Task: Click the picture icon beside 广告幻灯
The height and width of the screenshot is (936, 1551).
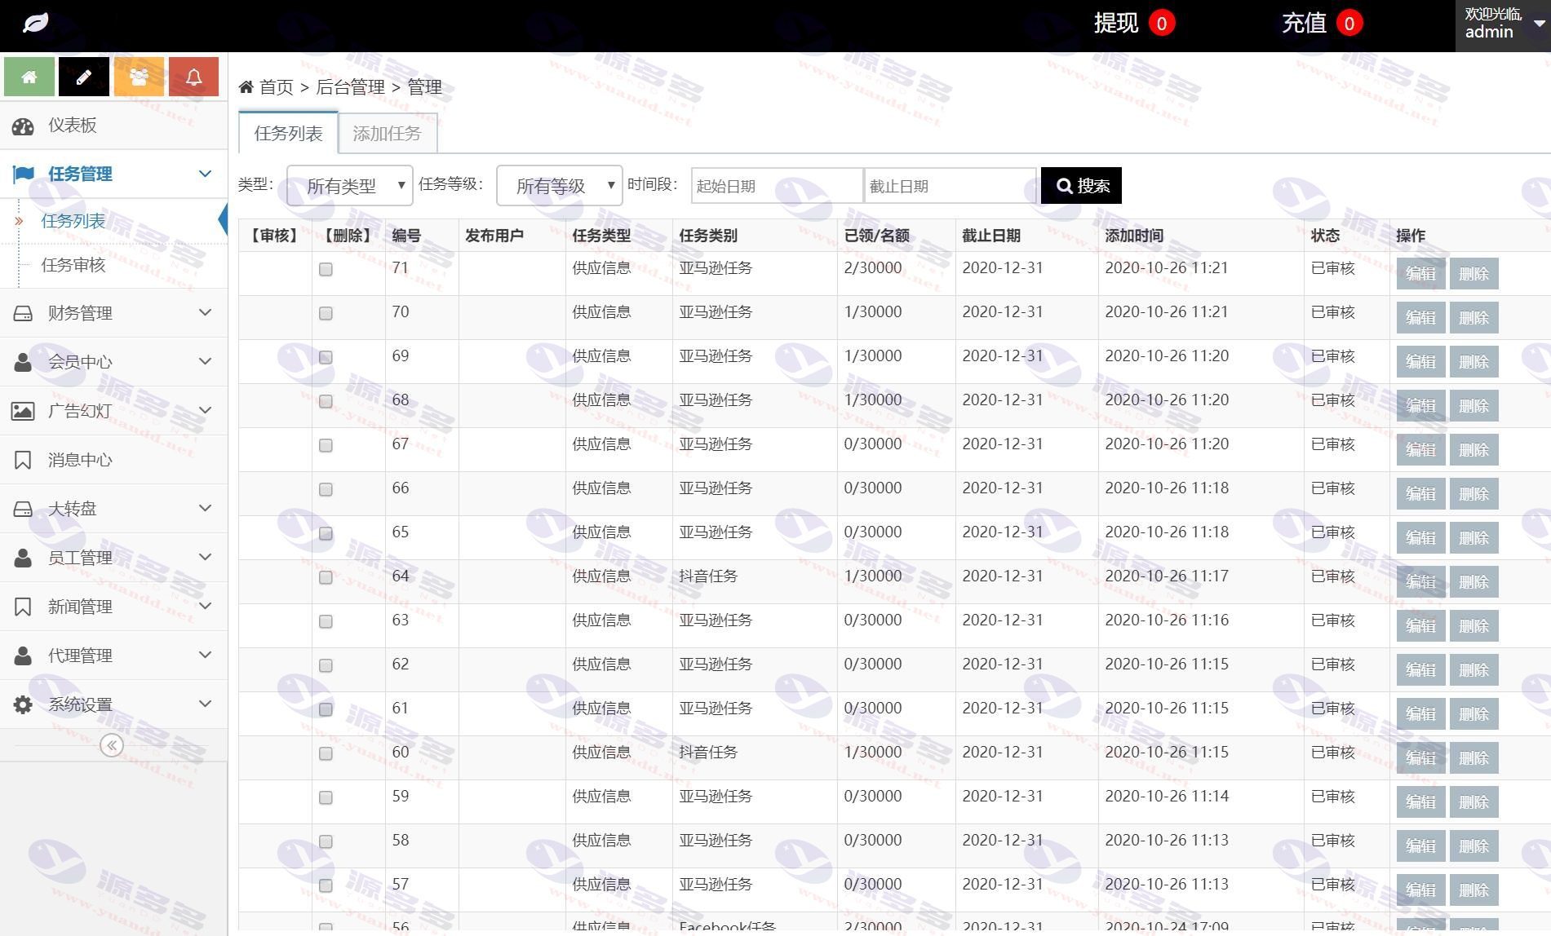Action: [x=23, y=411]
